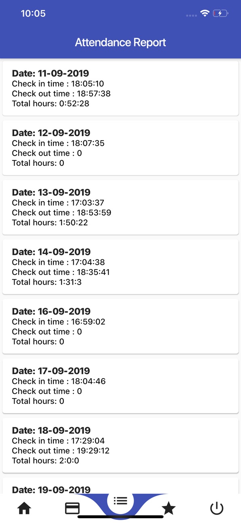The width and height of the screenshot is (241, 523).
Task: Tap the 10:05 status bar clock
Action: click(33, 13)
